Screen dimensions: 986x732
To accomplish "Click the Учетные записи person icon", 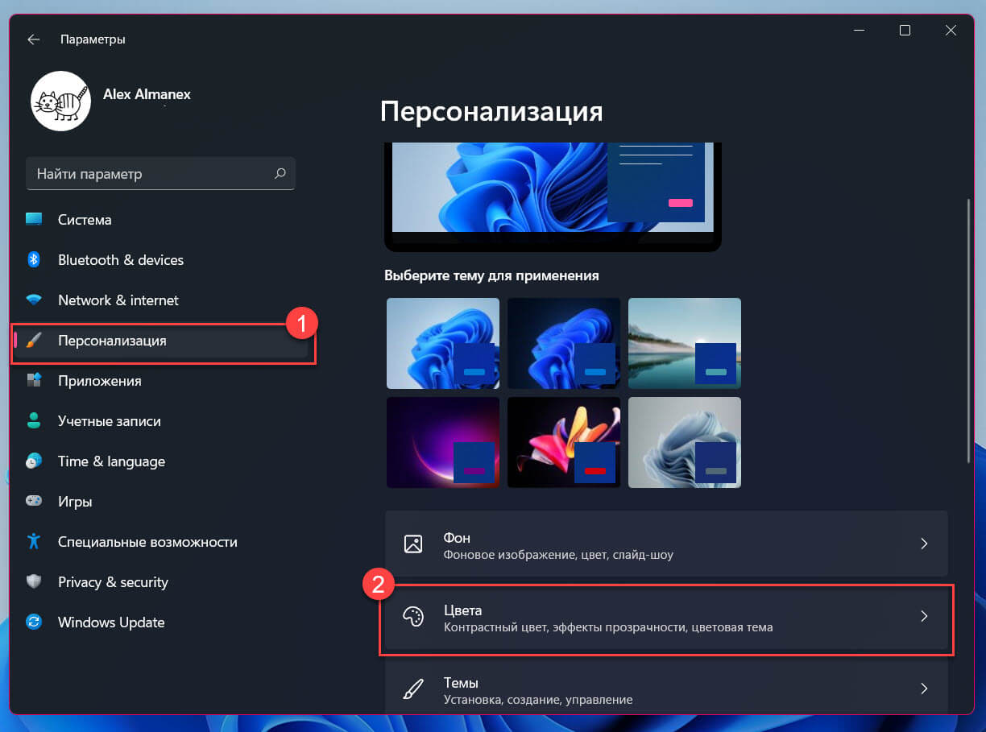I will click(34, 421).
